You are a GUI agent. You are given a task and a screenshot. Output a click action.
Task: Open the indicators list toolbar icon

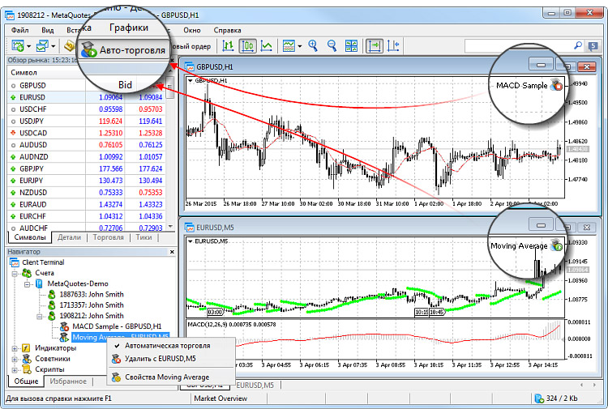point(289,46)
